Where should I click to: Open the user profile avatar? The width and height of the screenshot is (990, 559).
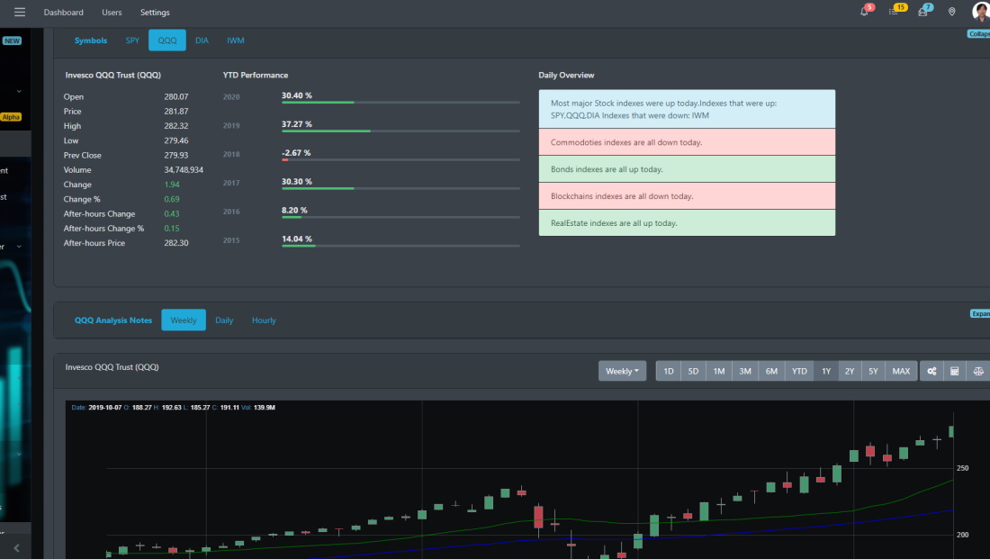[980, 12]
